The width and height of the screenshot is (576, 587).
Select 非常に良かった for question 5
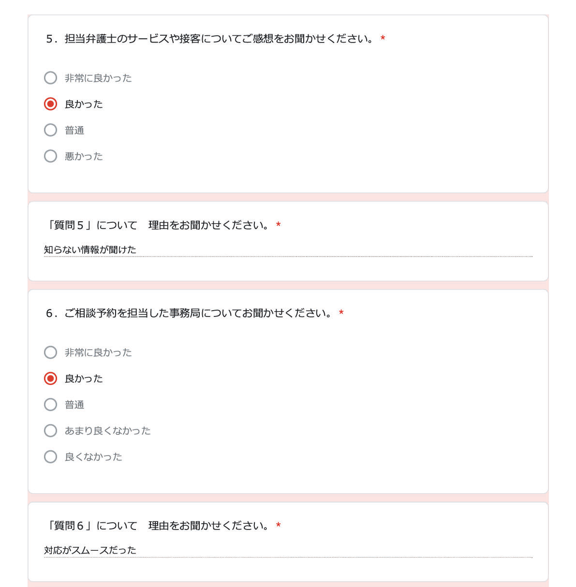coord(51,78)
